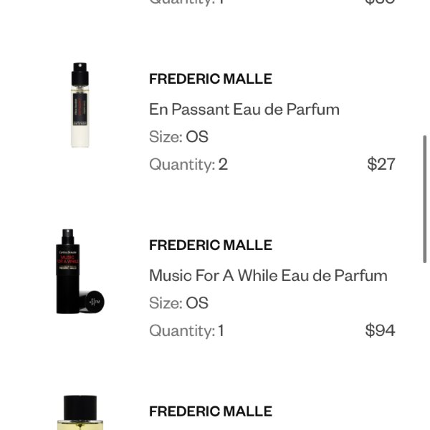The height and width of the screenshot is (430, 430).
Task: Click the black cap beside Music For A While bottle
Action: (92, 302)
